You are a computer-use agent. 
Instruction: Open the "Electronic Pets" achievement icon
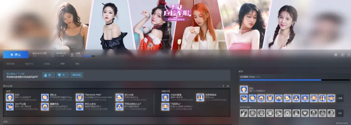click(80, 97)
